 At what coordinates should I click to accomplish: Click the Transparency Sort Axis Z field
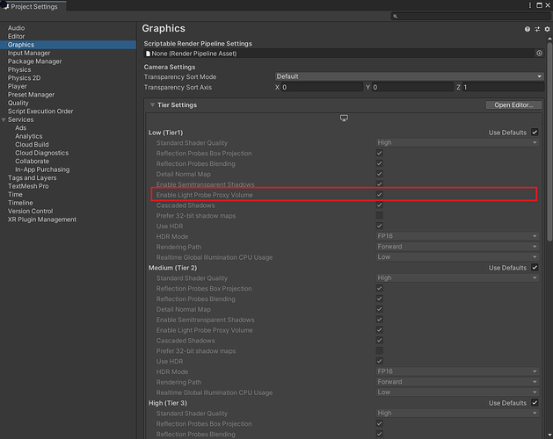point(501,88)
